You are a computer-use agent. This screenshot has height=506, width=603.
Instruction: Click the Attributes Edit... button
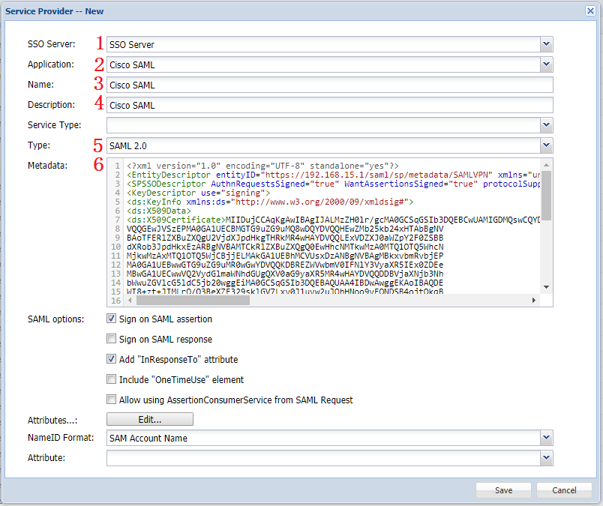[150, 419]
